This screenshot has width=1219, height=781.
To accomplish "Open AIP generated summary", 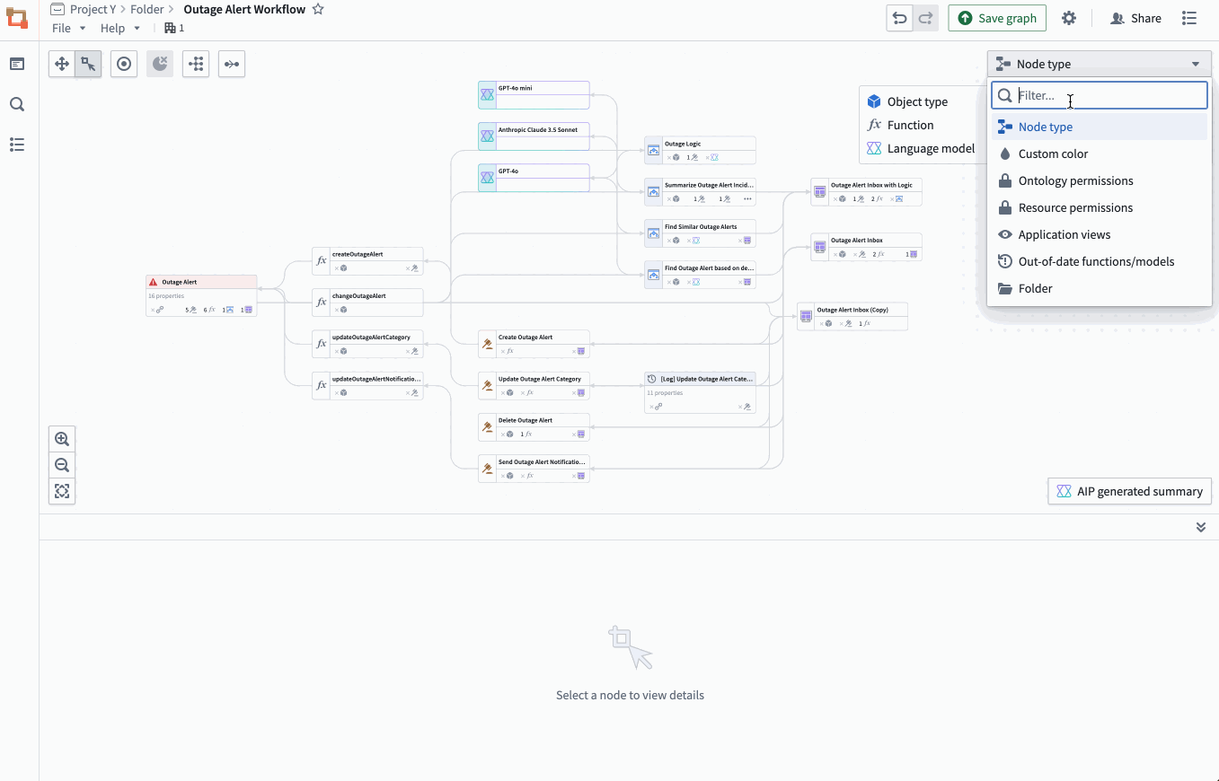I will 1130,491.
